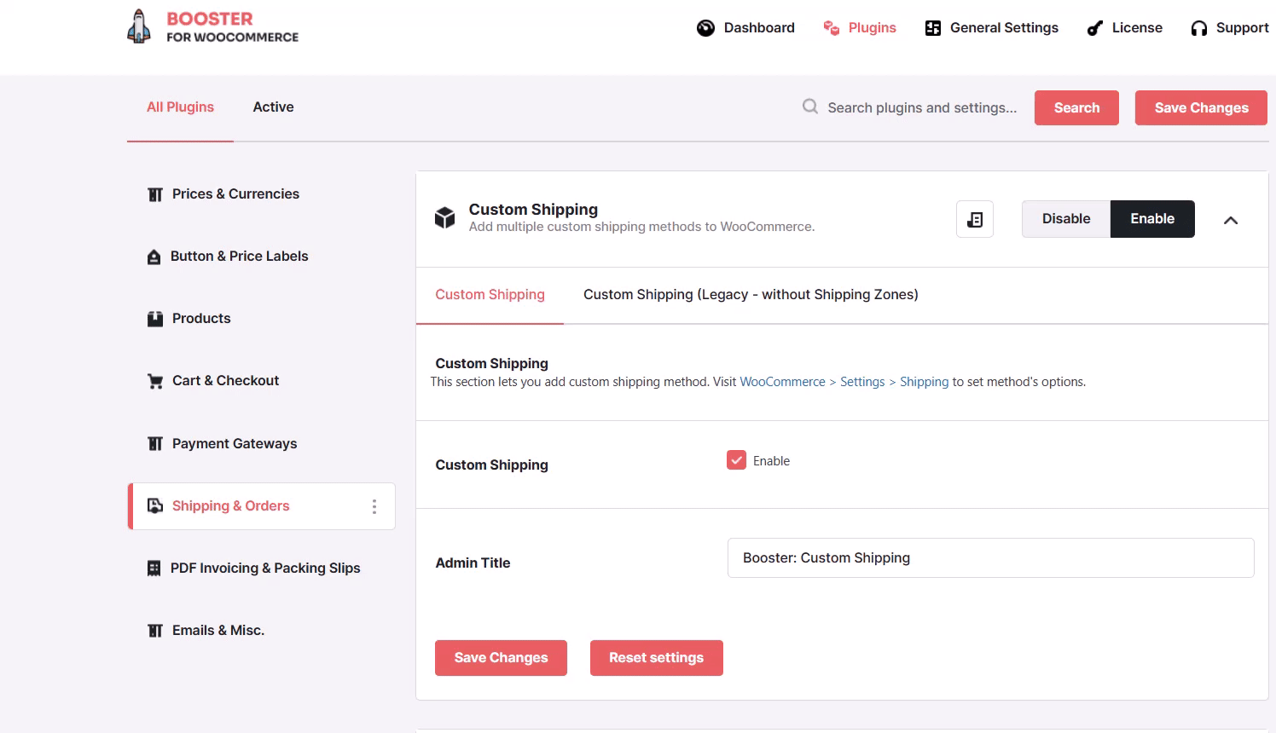The image size is (1276, 733).
Task: Click Enable for the Custom Shipping module
Action: pyautogui.click(x=1152, y=219)
